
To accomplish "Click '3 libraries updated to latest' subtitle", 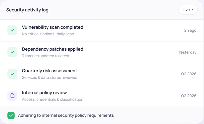I will point(46,56).
